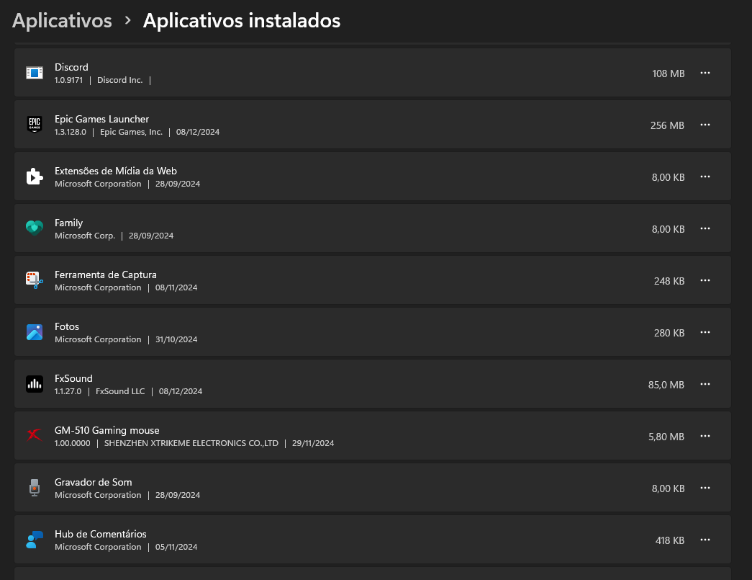Open more options for Extensões de Mídia da Web
752x580 pixels.
click(x=705, y=177)
